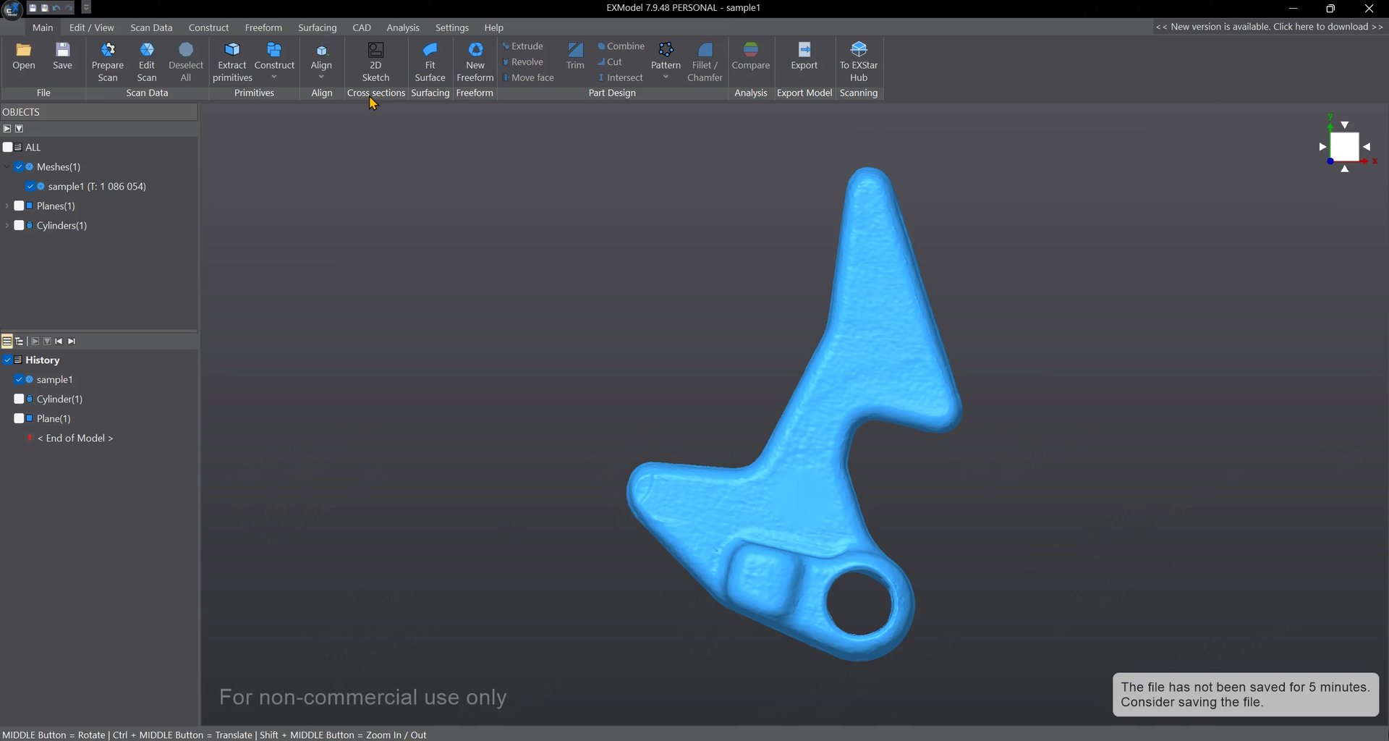The image size is (1389, 741).
Task: Tick the Cylinder(1) checkbox in History
Action: coord(19,399)
